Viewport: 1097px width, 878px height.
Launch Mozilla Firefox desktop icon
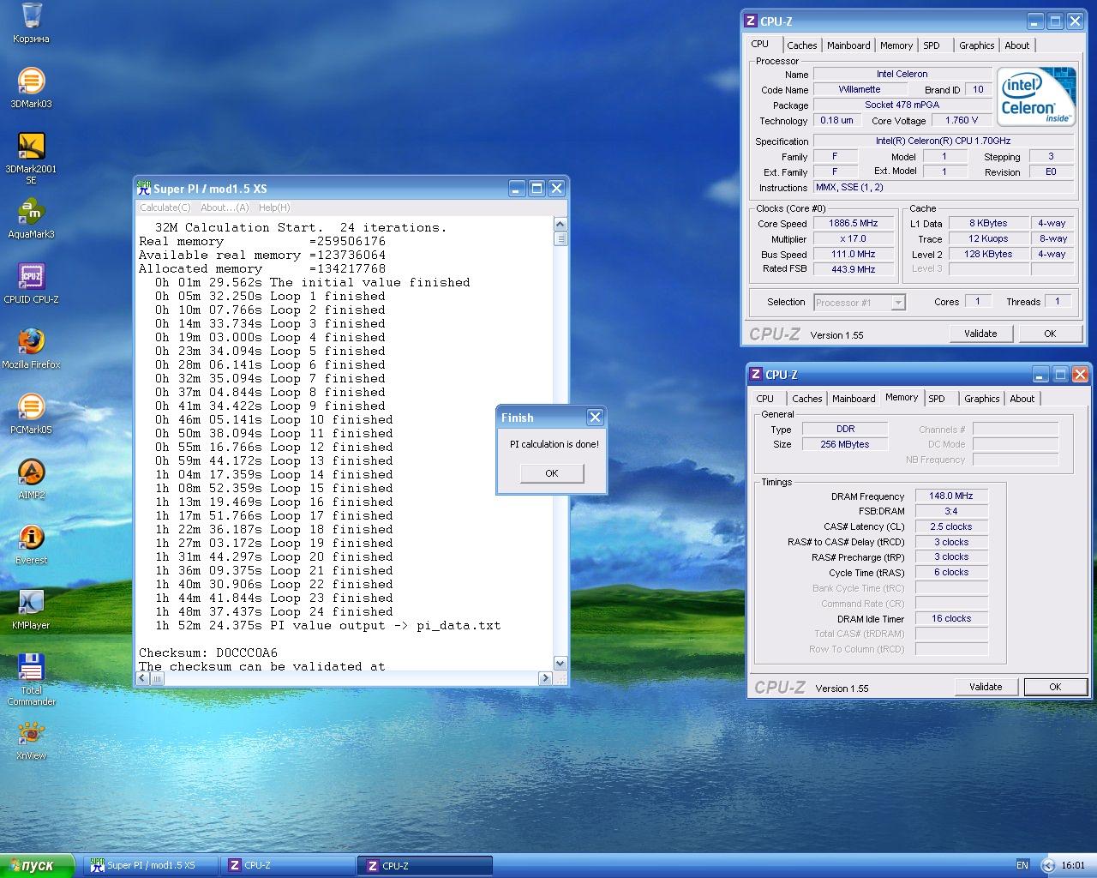[x=31, y=349]
